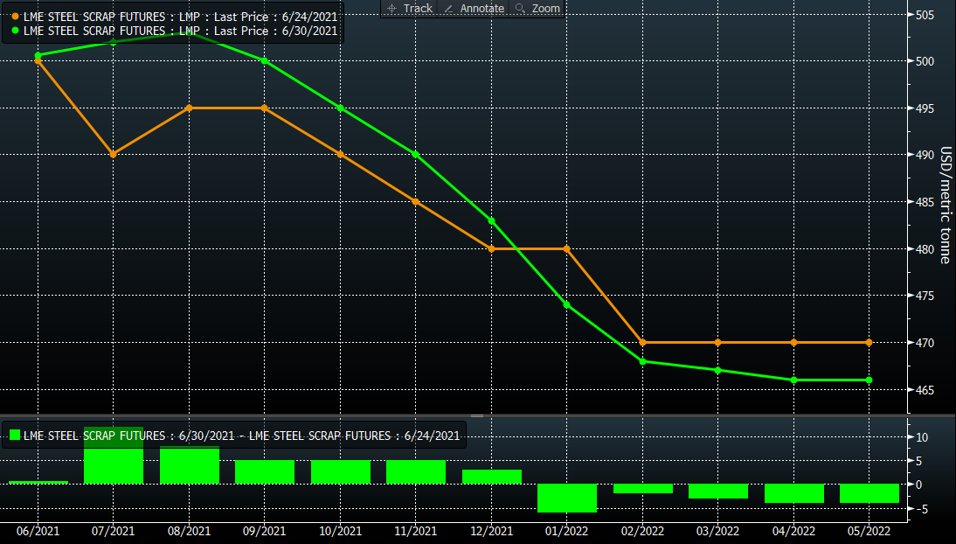Click the negative spread bar for 01/2022
This screenshot has width=956, height=544.
[566, 498]
